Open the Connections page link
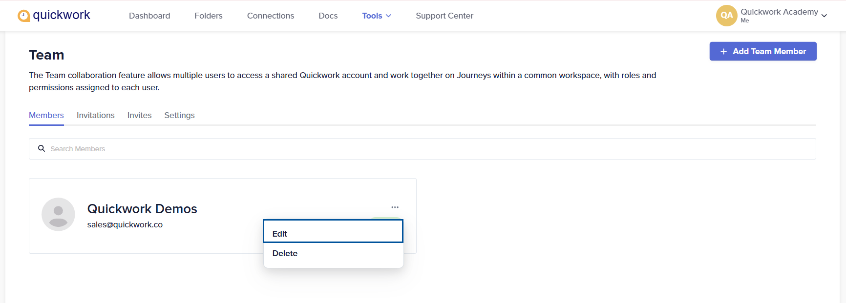The height and width of the screenshot is (303, 846). coord(271,16)
